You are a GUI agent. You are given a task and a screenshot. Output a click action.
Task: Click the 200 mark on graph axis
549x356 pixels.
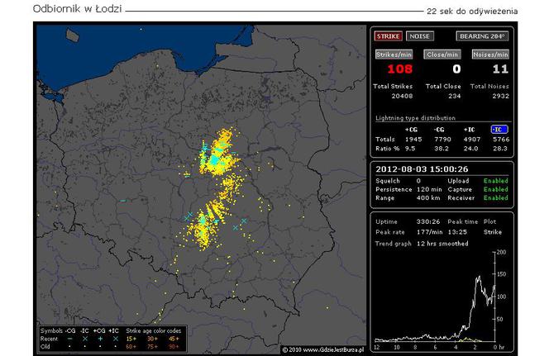pyautogui.click(x=501, y=252)
